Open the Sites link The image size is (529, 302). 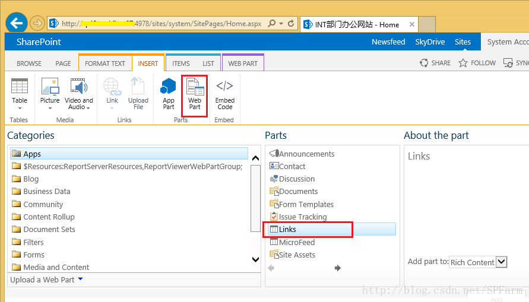[x=463, y=42]
